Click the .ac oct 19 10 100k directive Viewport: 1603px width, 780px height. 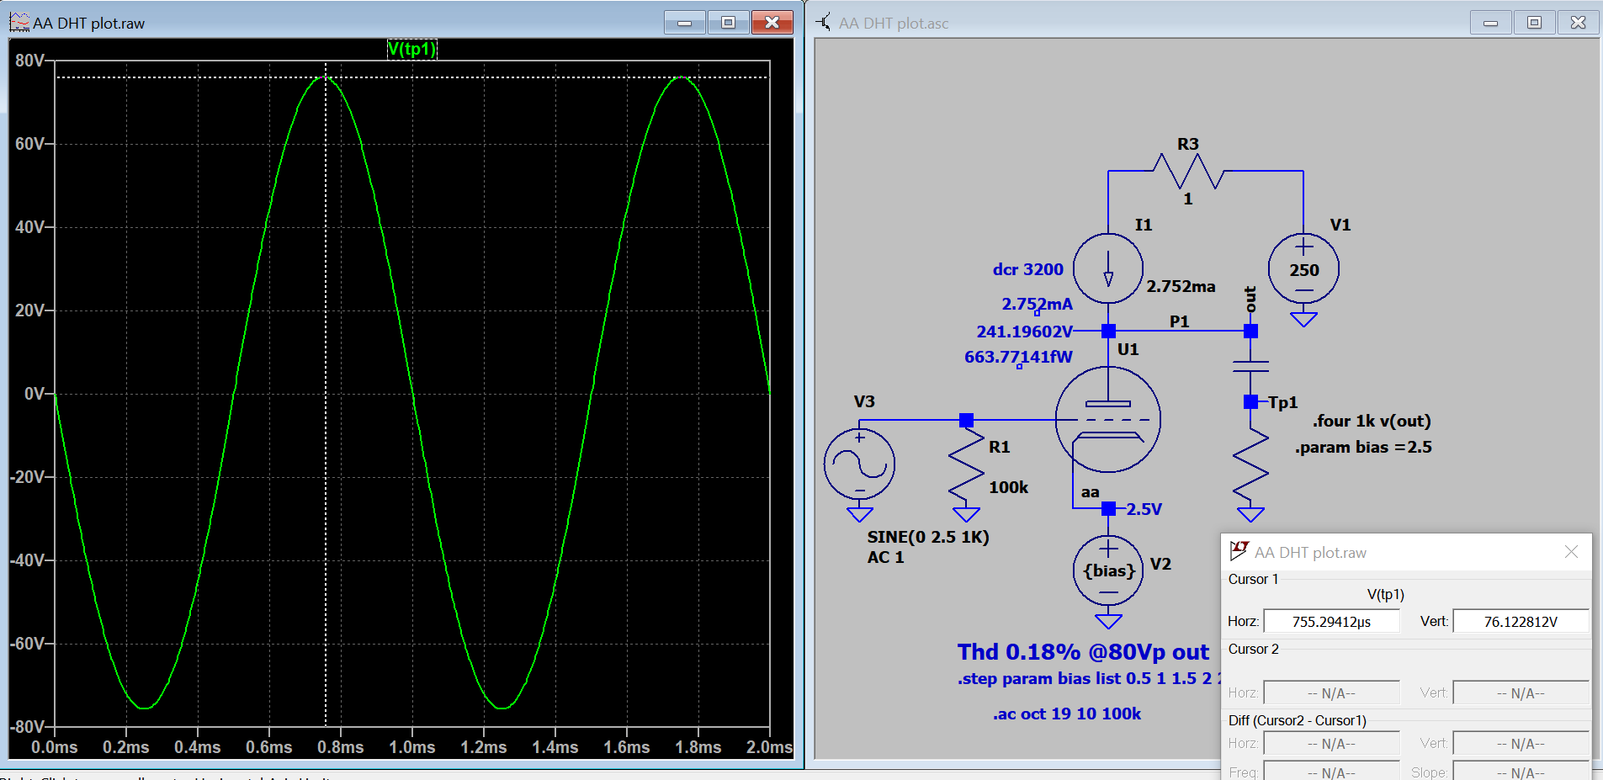[x=1067, y=714]
